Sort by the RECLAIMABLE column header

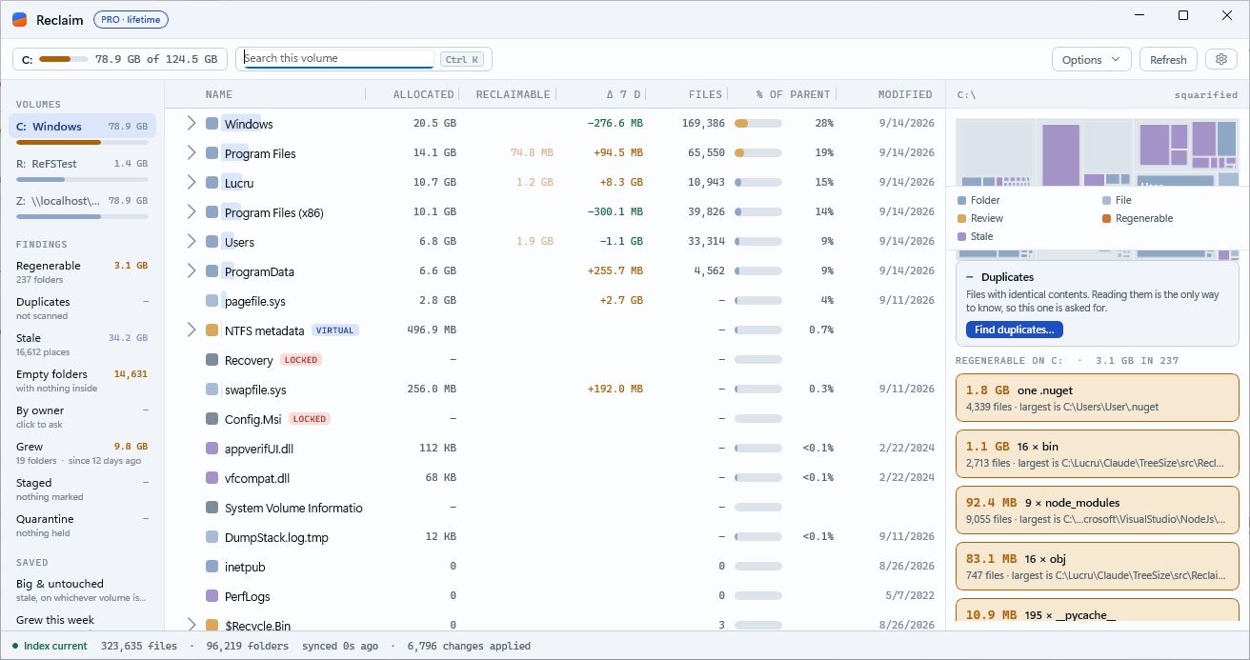click(x=513, y=94)
